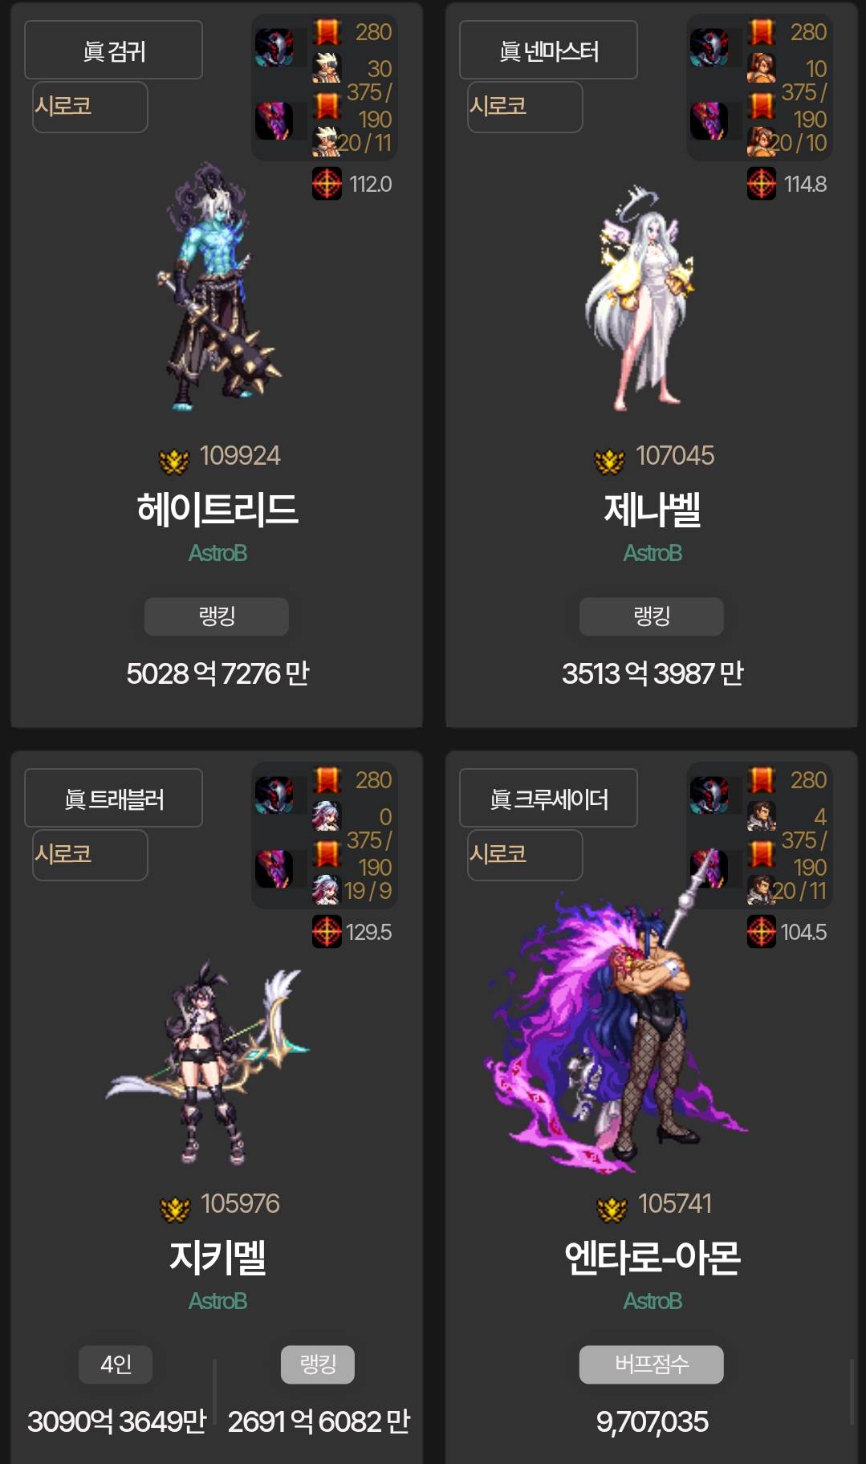This screenshot has width=866, height=1464.
Task: Select the 랭킹 button under 제나벨
Action: [x=652, y=616]
